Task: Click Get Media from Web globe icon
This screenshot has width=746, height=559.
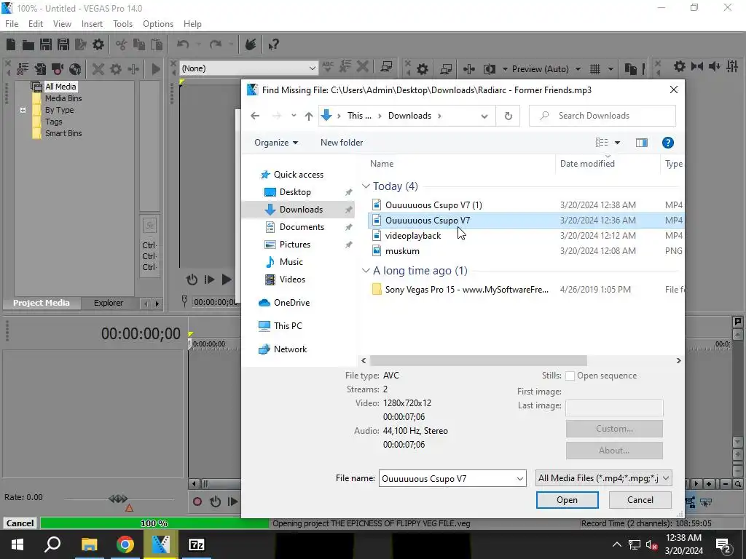Action: coord(75,69)
